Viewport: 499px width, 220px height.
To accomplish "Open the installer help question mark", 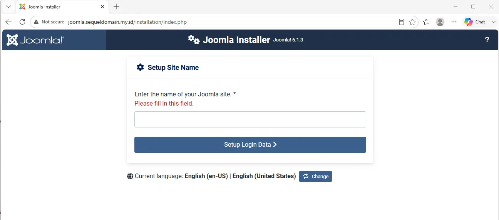I will click(487, 40).
